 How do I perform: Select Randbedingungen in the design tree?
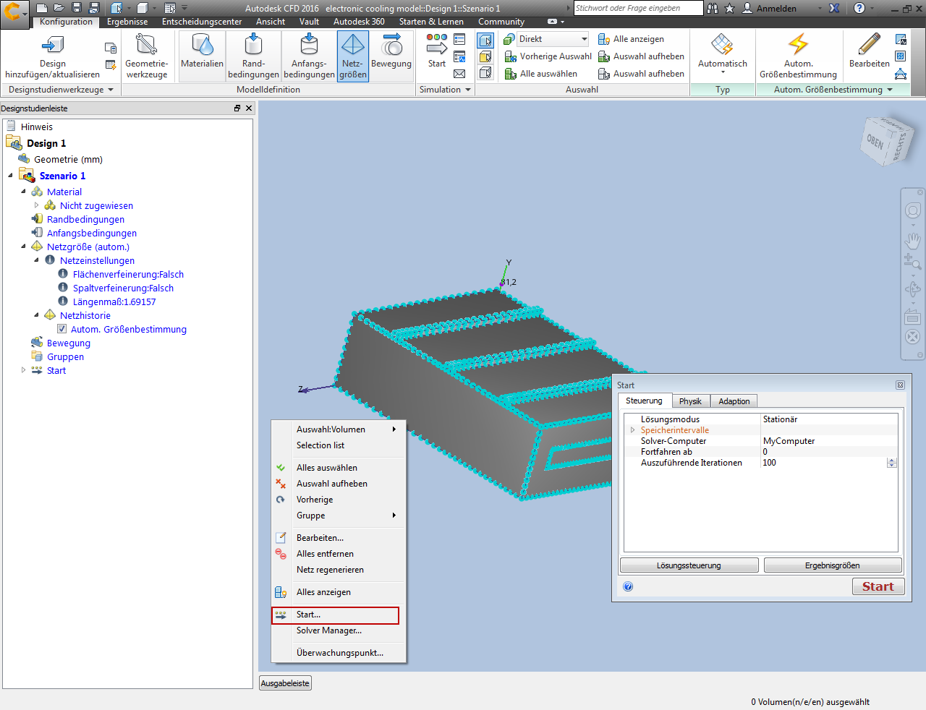pos(85,219)
